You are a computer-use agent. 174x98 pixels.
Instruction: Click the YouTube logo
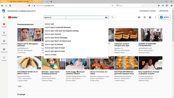(x=13, y=17)
